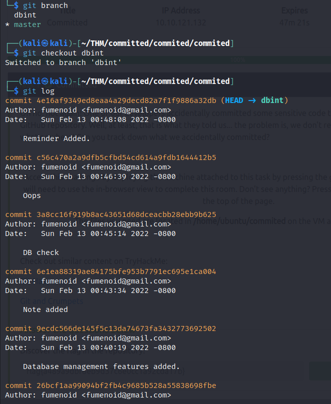Click the 'DB check' commit message

pyautogui.click(x=41, y=252)
